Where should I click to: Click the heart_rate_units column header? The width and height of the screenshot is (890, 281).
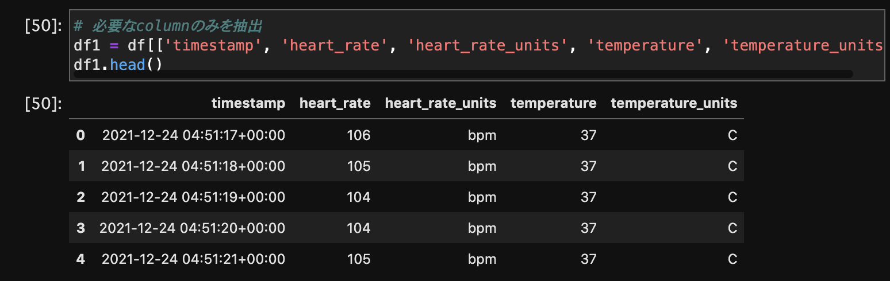440,103
